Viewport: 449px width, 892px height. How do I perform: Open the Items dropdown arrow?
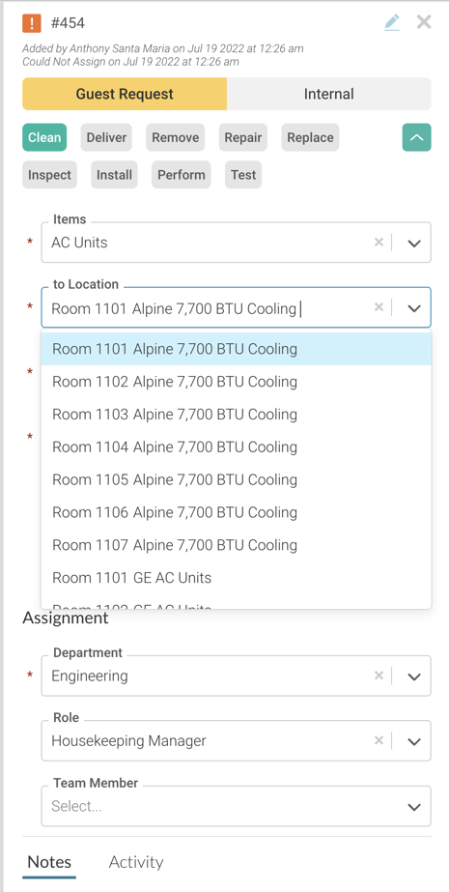[414, 243]
